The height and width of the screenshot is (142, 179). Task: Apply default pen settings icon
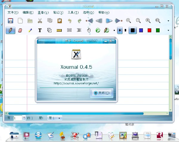coord(107,30)
